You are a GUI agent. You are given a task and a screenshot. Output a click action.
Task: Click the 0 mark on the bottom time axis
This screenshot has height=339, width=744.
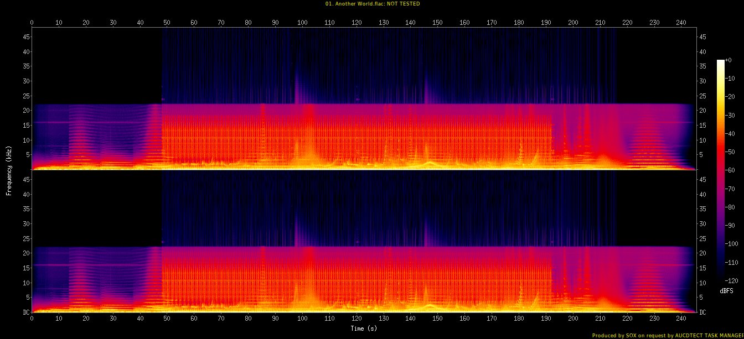(32, 319)
